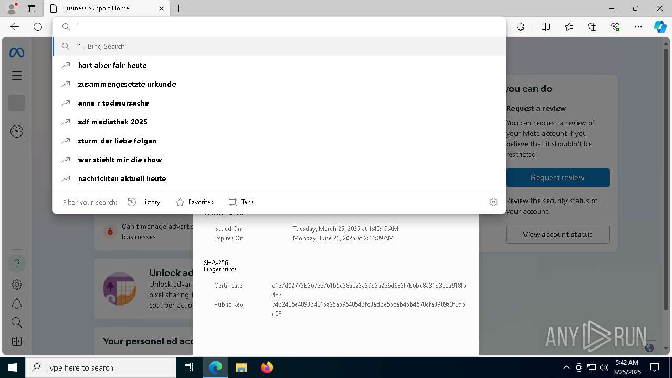
Task: Reload the page with refresh icon
Action: [38, 27]
